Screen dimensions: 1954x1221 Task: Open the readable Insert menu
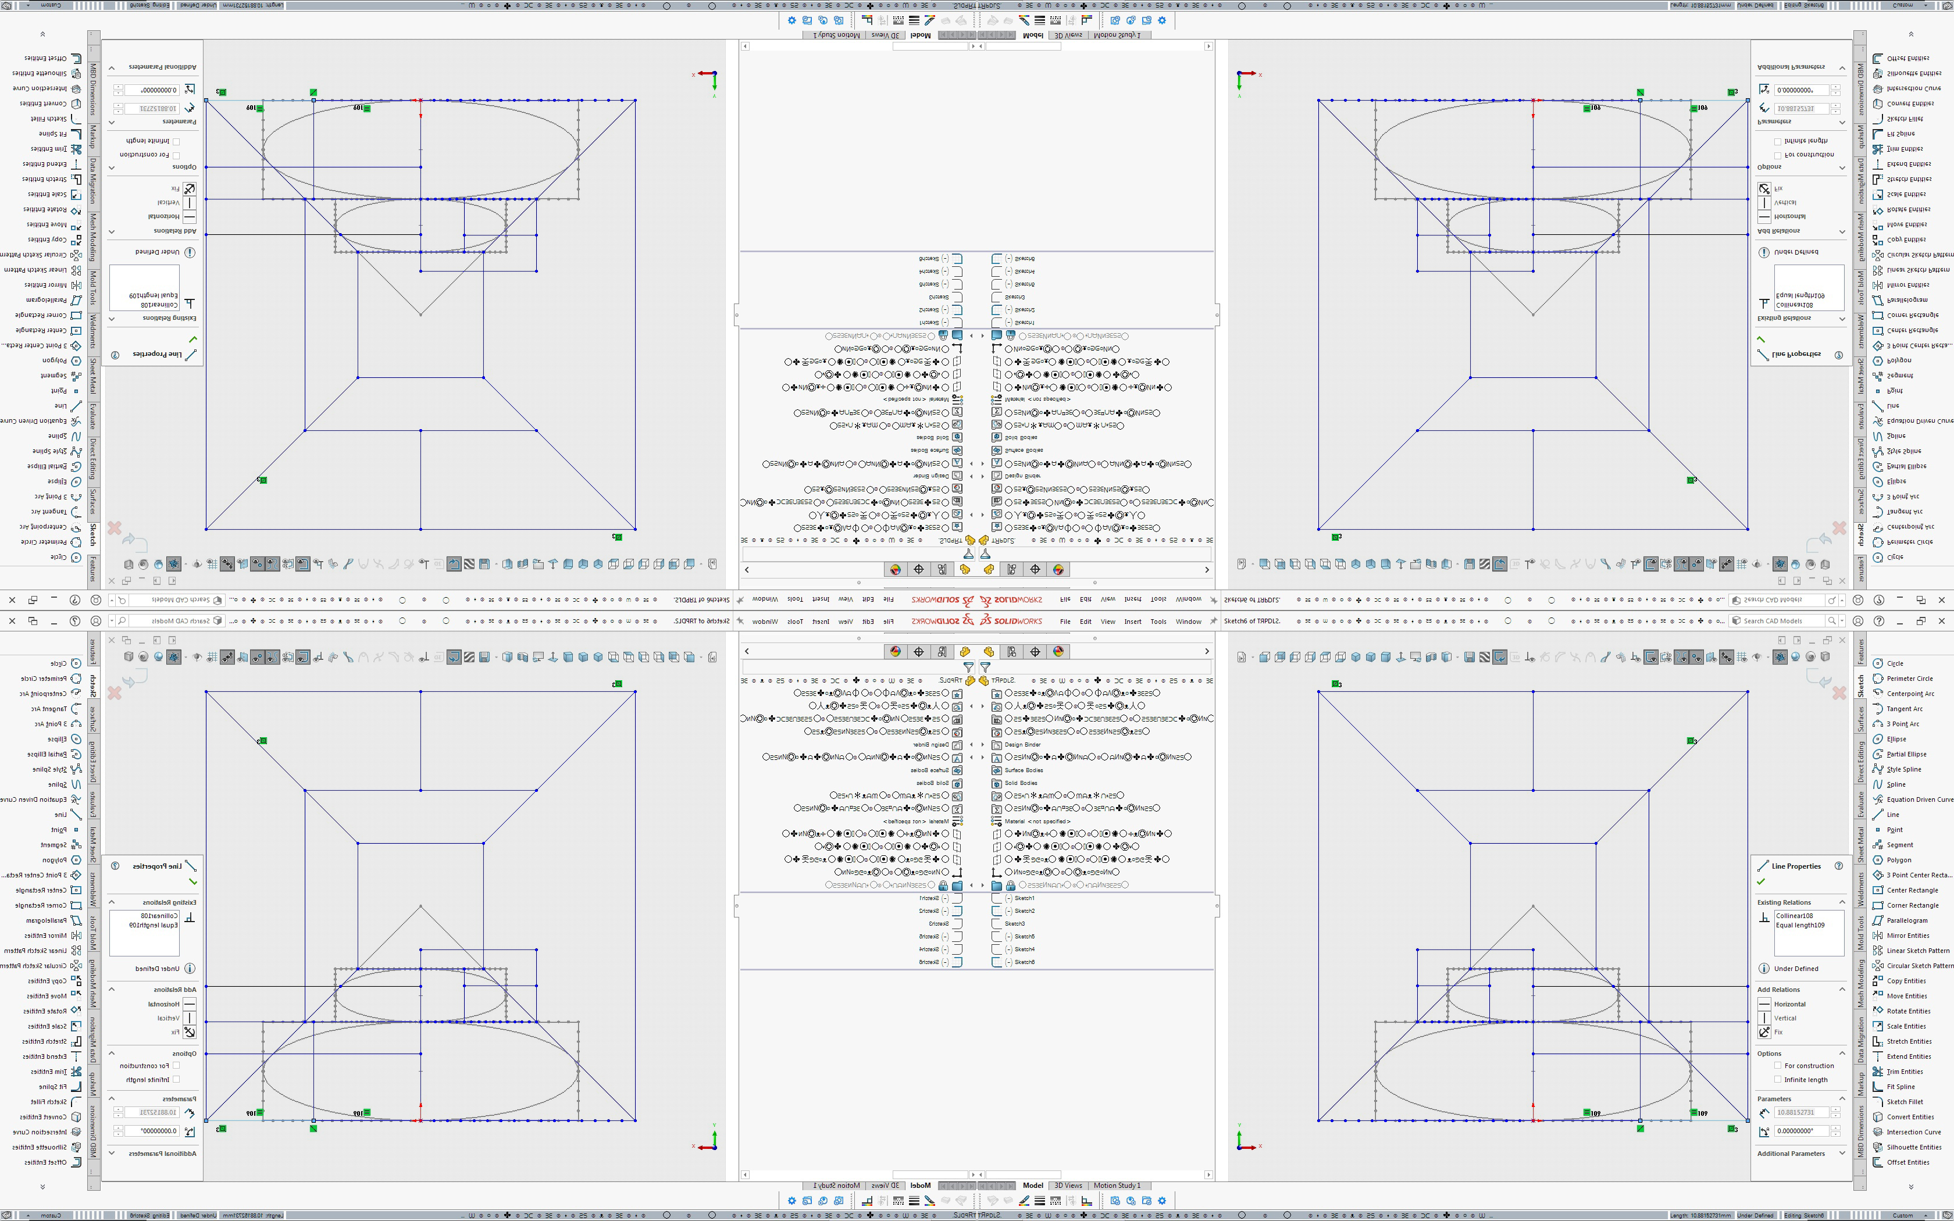[x=1132, y=621]
